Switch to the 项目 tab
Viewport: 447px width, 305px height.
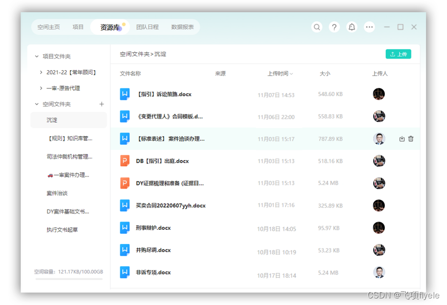[78, 27]
